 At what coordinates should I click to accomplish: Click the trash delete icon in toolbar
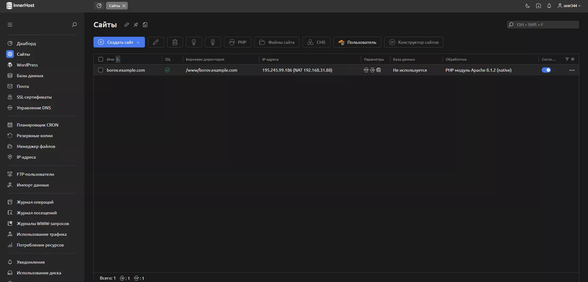coord(175,42)
